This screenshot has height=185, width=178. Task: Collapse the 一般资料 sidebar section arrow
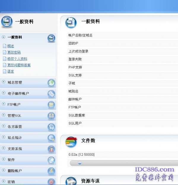[4, 37]
